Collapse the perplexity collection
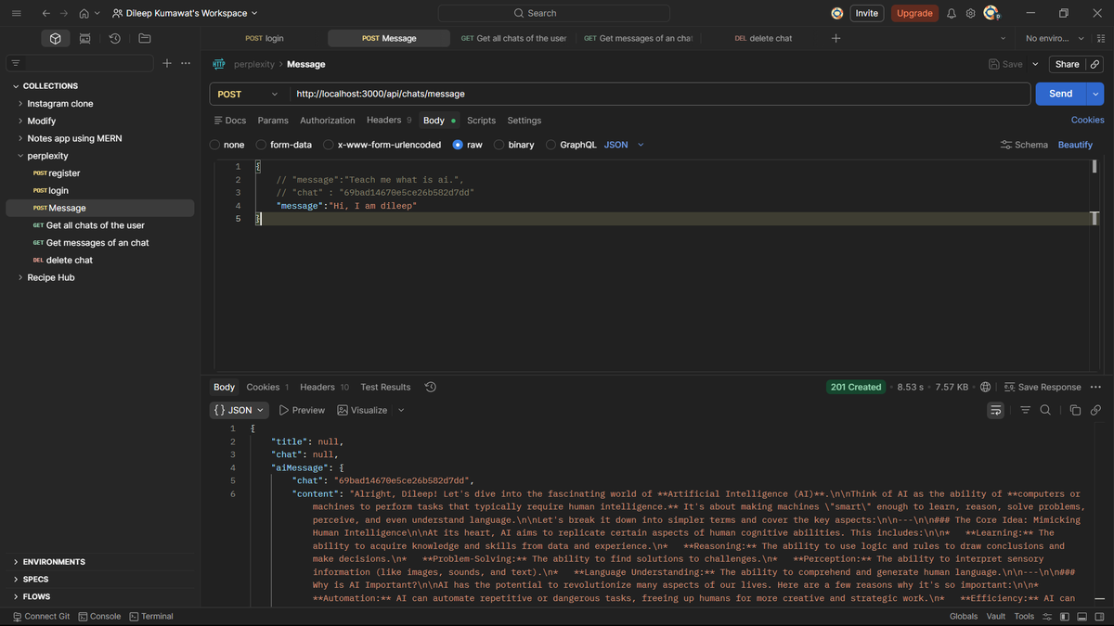Viewport: 1114px width, 626px height. point(20,156)
